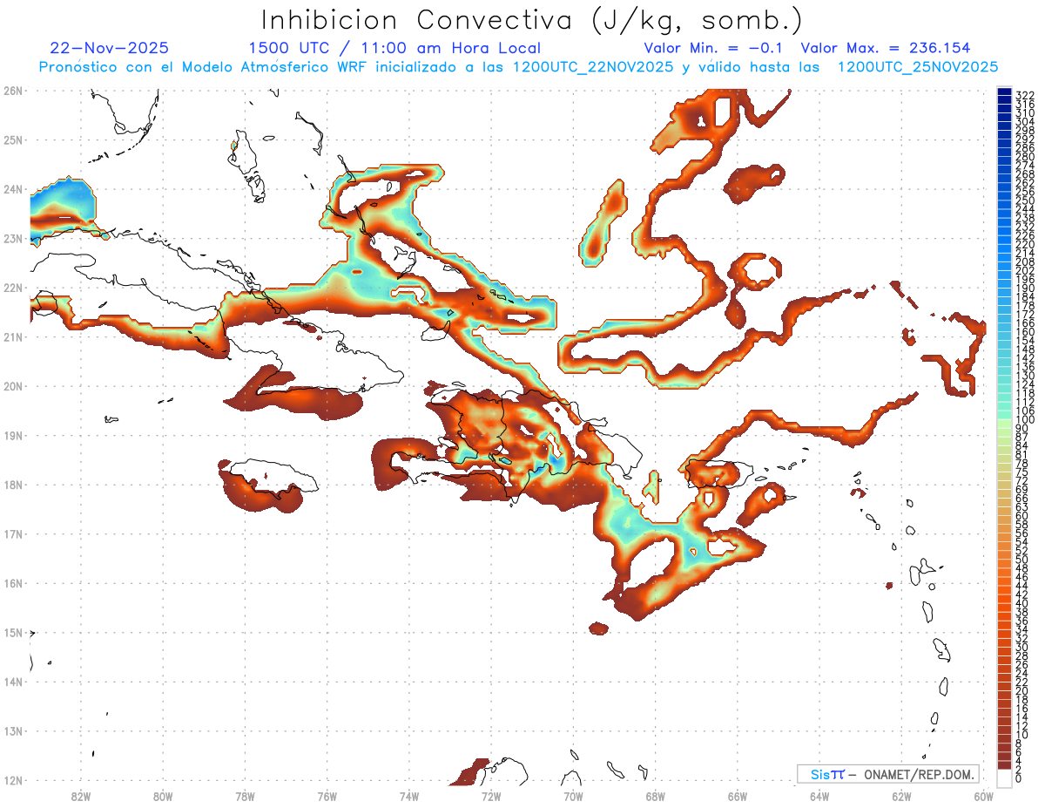The height and width of the screenshot is (808, 1045).
Task: Click the '1500 UTC / 11:00 am Hora Local' text
Action: pyautogui.click(x=394, y=48)
